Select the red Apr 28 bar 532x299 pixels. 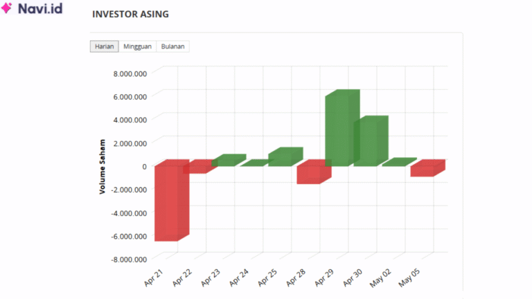[309, 174]
